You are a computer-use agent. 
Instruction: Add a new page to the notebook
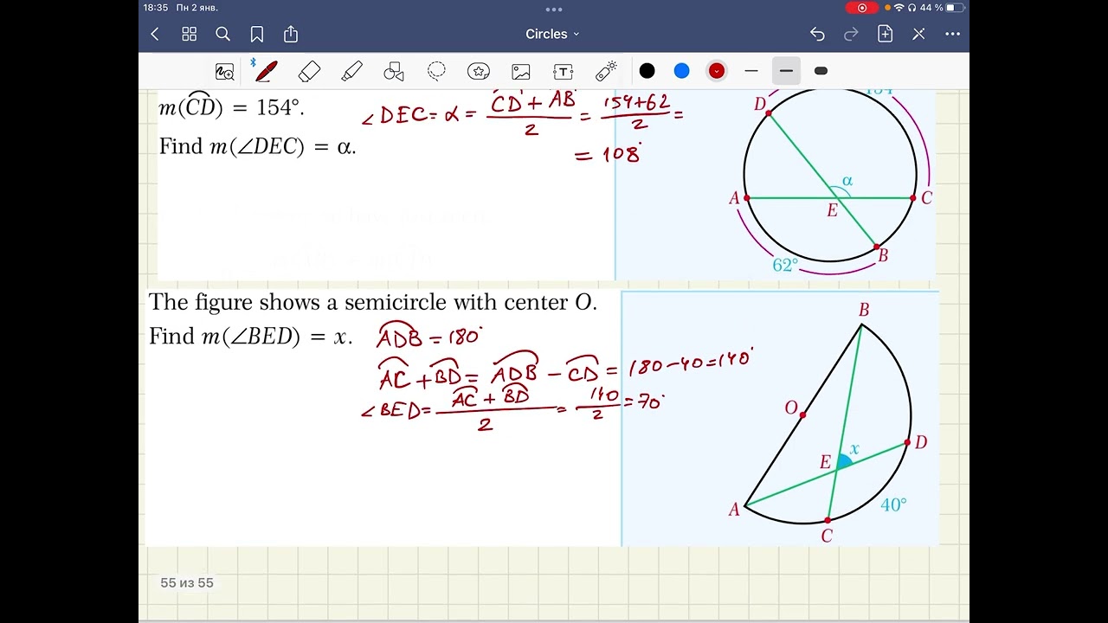click(x=885, y=34)
